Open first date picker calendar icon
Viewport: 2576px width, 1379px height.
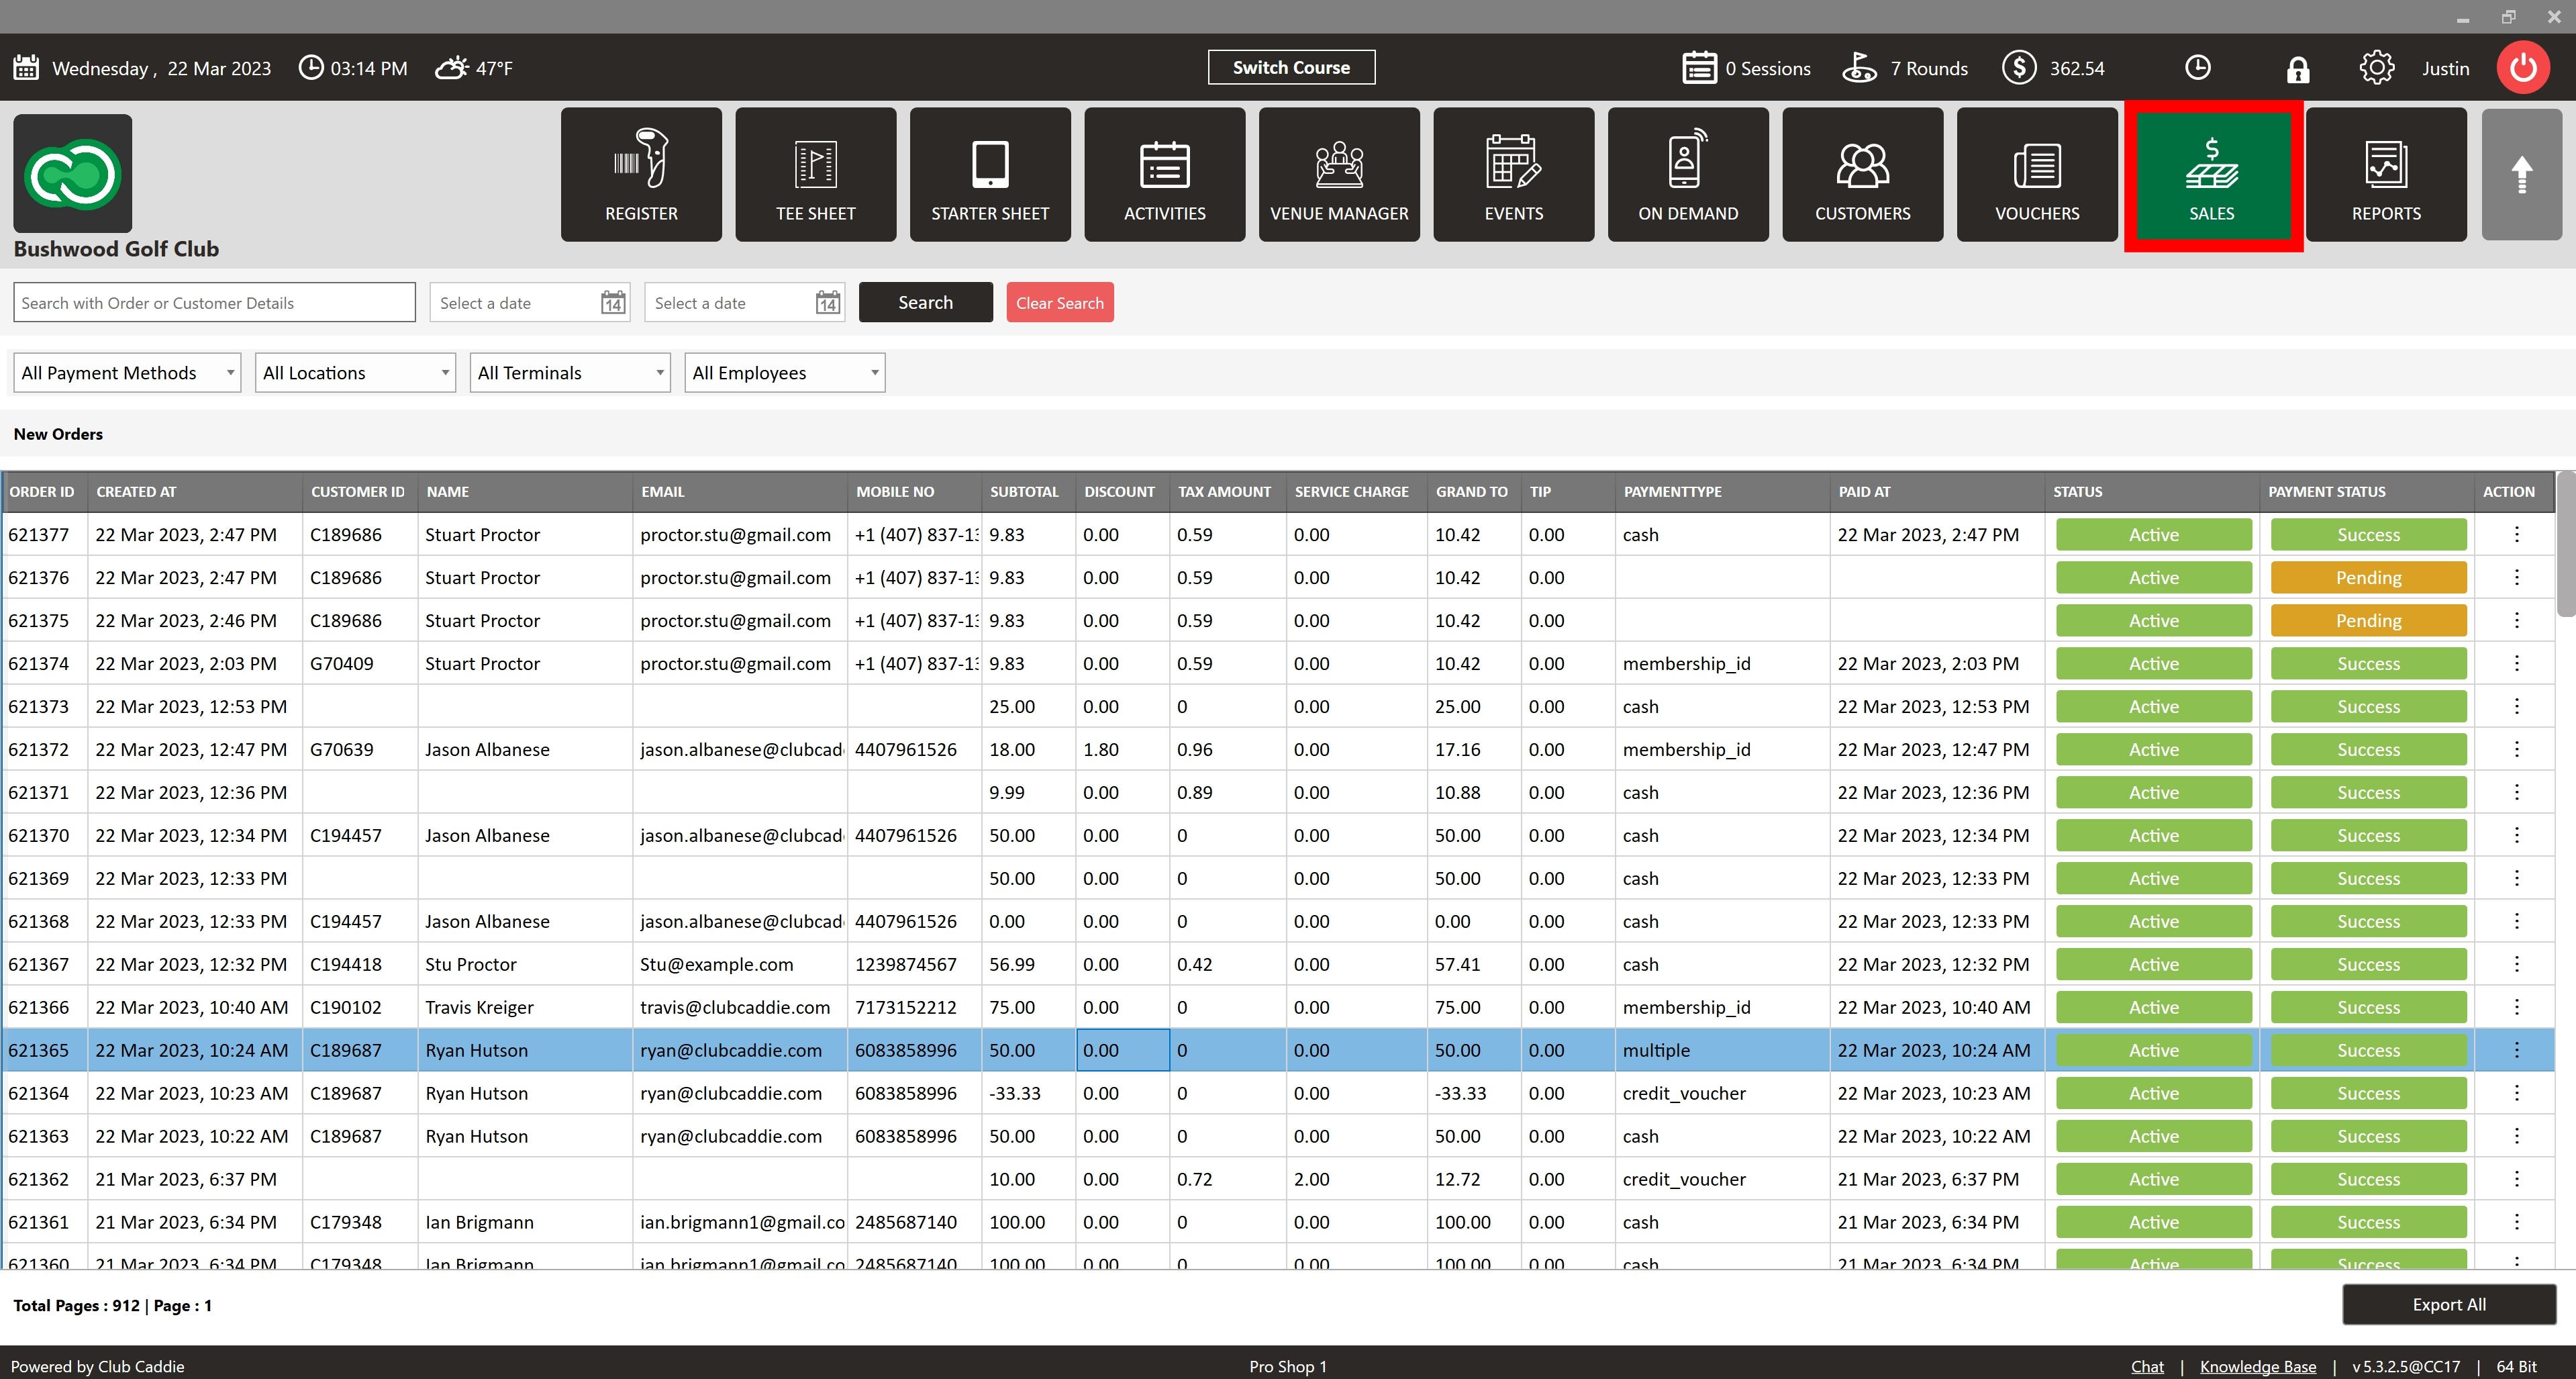click(613, 303)
